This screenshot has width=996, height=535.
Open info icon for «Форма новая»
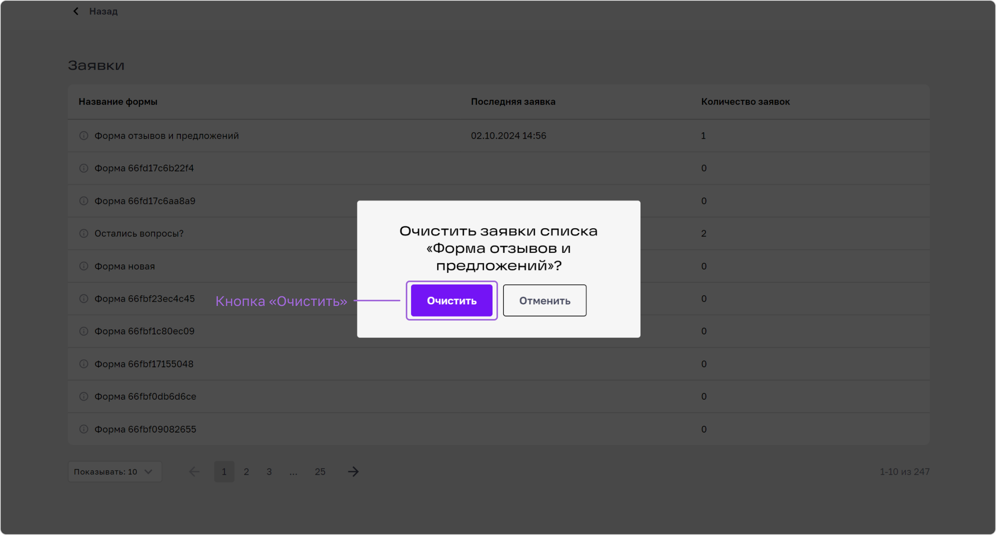tap(84, 266)
